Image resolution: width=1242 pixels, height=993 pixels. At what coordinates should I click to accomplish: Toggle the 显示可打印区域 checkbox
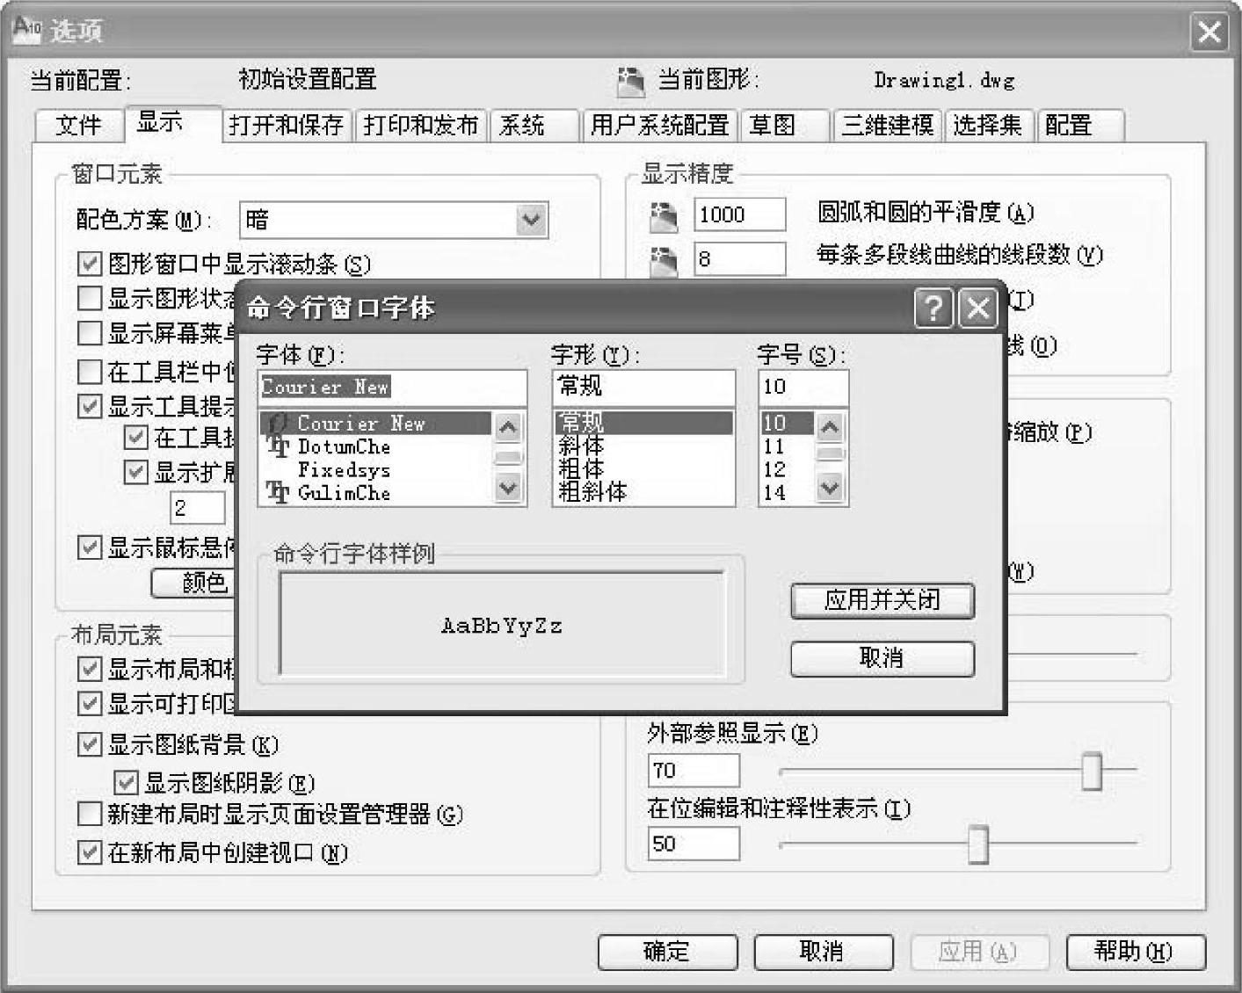click(x=90, y=704)
